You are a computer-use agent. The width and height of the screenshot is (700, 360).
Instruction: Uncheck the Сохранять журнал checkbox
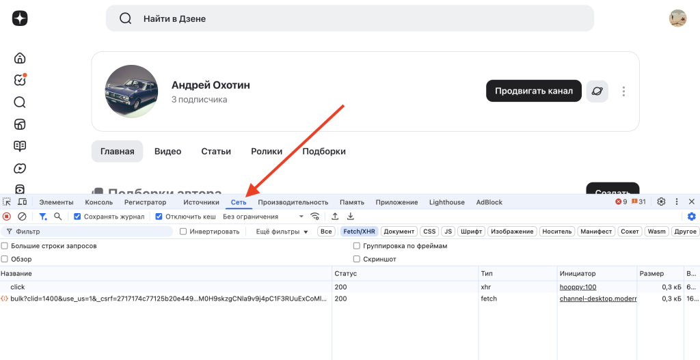(x=77, y=217)
